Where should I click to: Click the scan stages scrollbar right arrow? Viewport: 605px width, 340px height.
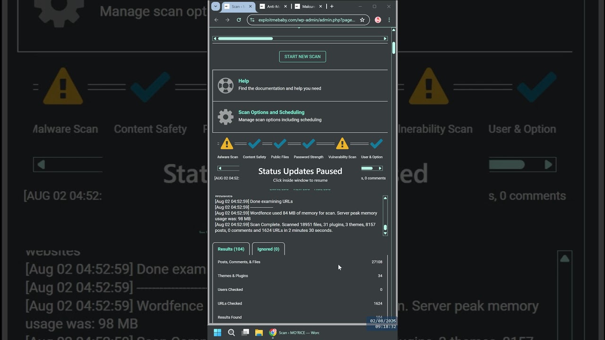click(x=380, y=168)
